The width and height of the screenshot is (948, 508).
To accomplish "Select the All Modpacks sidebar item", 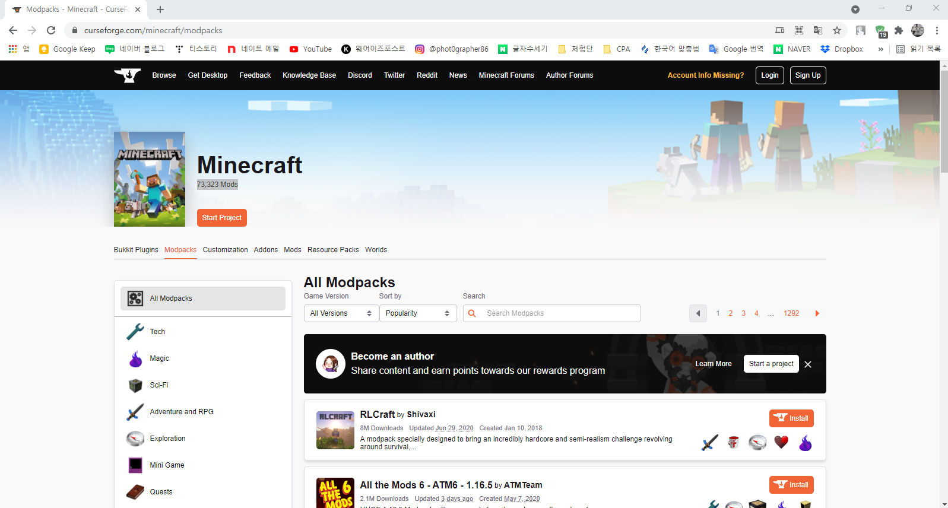I will tap(203, 299).
